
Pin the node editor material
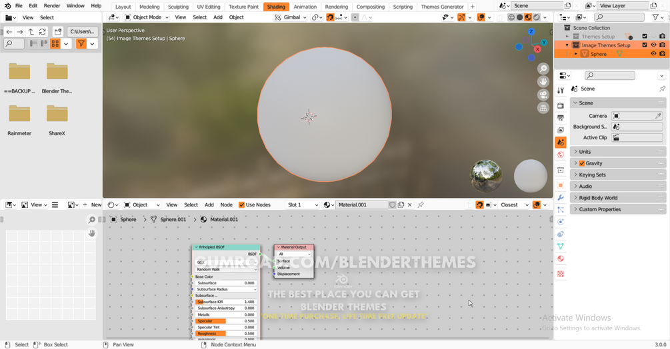tap(421, 204)
